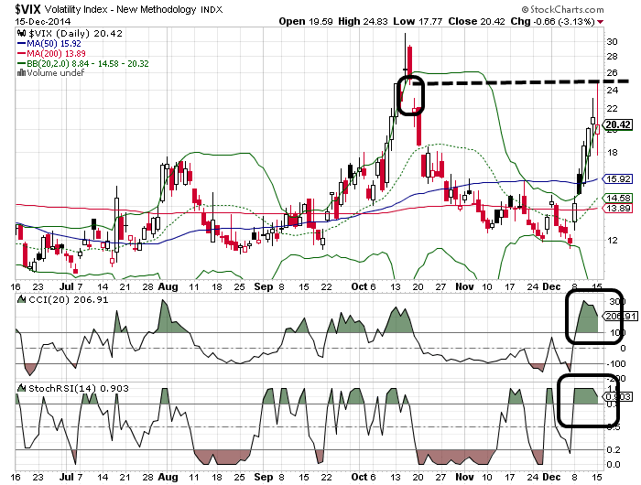This screenshot has width=641, height=485.
Task: Click the candlestick icon beside $VIX (Daily)
Action: click(x=21, y=34)
